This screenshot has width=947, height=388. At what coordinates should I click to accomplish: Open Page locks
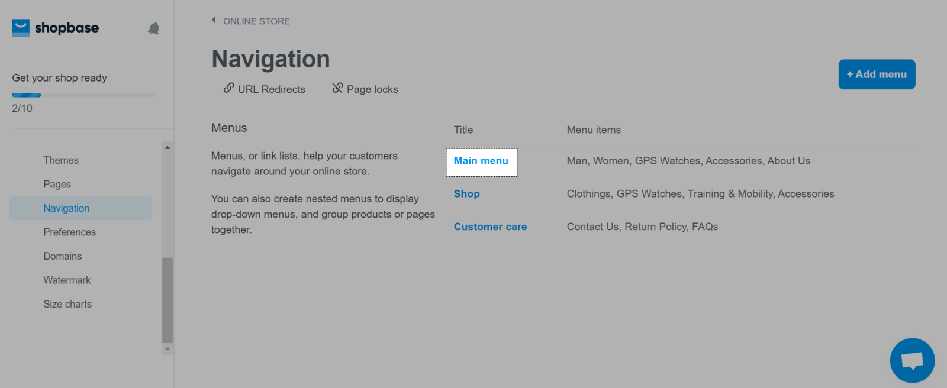click(x=372, y=89)
